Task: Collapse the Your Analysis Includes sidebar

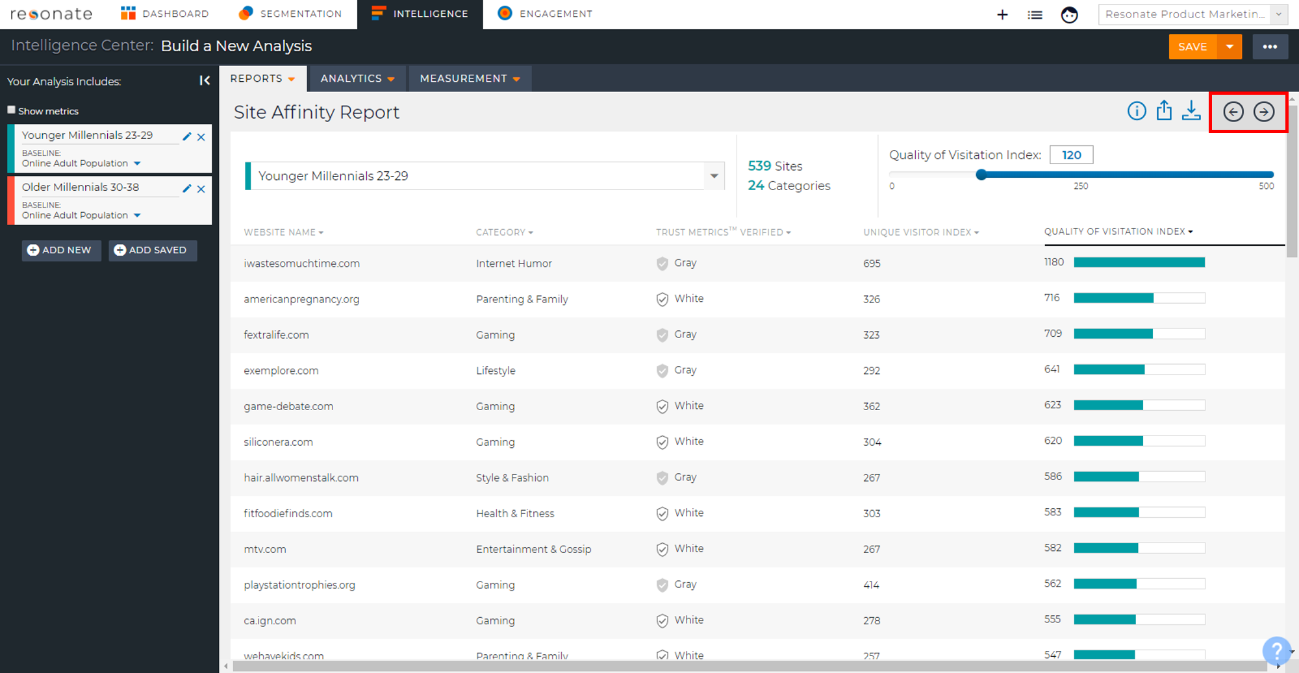Action: pos(205,80)
